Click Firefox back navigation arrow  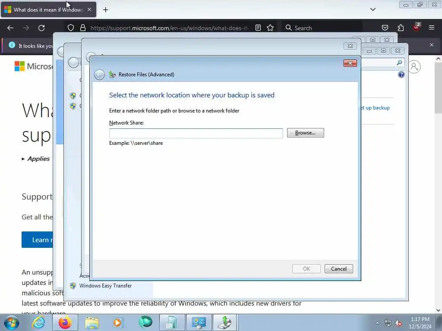pos(10,28)
